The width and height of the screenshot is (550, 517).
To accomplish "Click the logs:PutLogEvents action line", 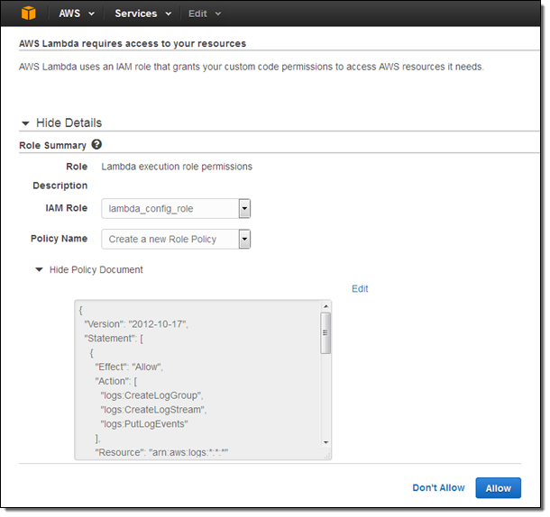I will [148, 424].
